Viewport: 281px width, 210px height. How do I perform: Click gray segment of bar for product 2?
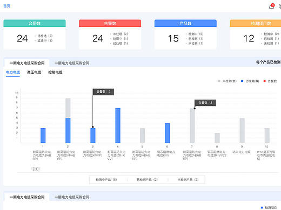point(68,108)
